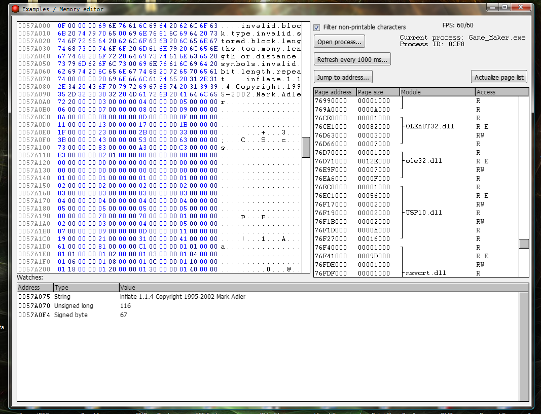Sort by Page address column header
This screenshot has width=541, height=414.
click(335, 92)
